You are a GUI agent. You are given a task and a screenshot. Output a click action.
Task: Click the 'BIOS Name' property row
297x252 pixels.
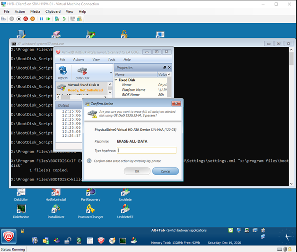(x=141, y=95)
